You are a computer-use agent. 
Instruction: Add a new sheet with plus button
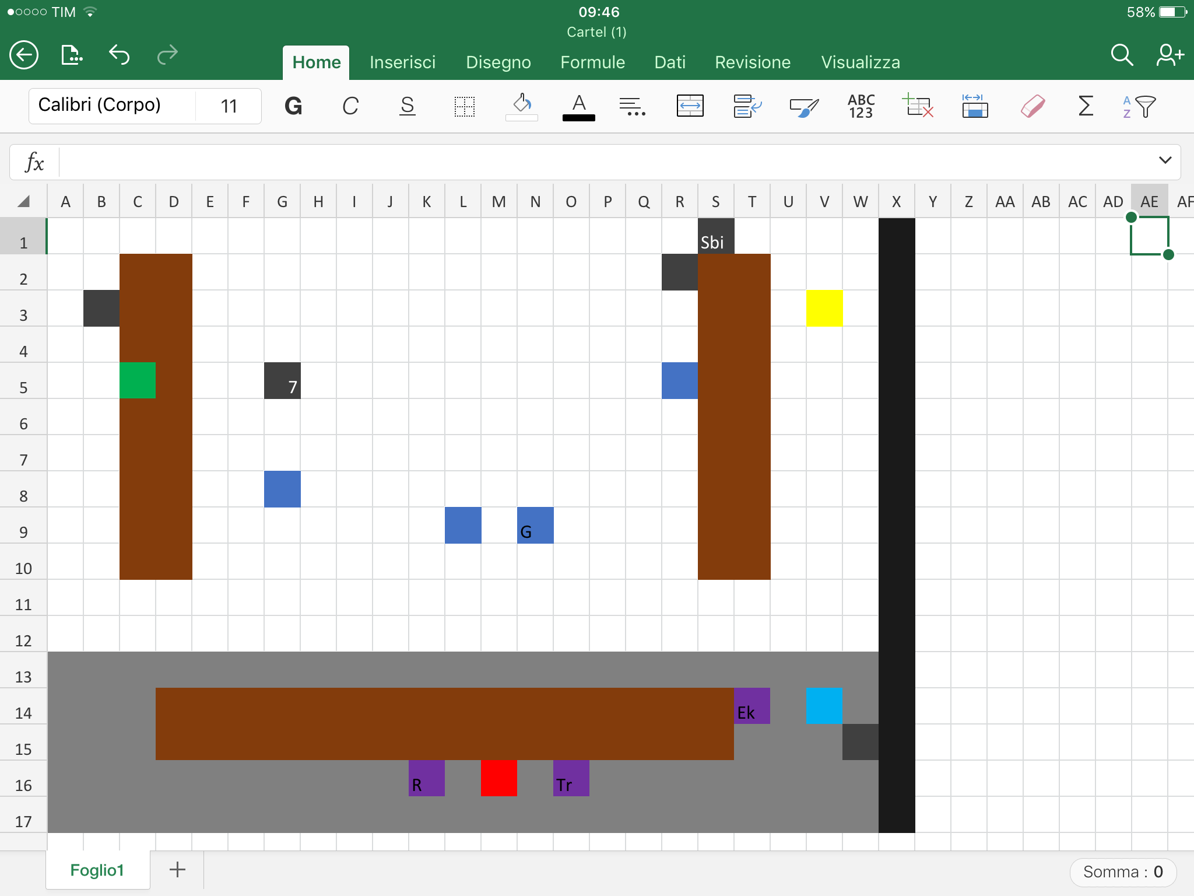tap(177, 870)
